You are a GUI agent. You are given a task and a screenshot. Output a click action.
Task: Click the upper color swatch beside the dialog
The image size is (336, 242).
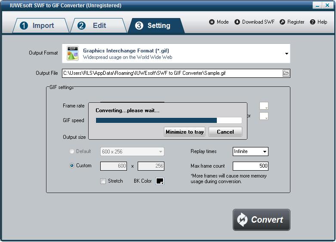264,106
